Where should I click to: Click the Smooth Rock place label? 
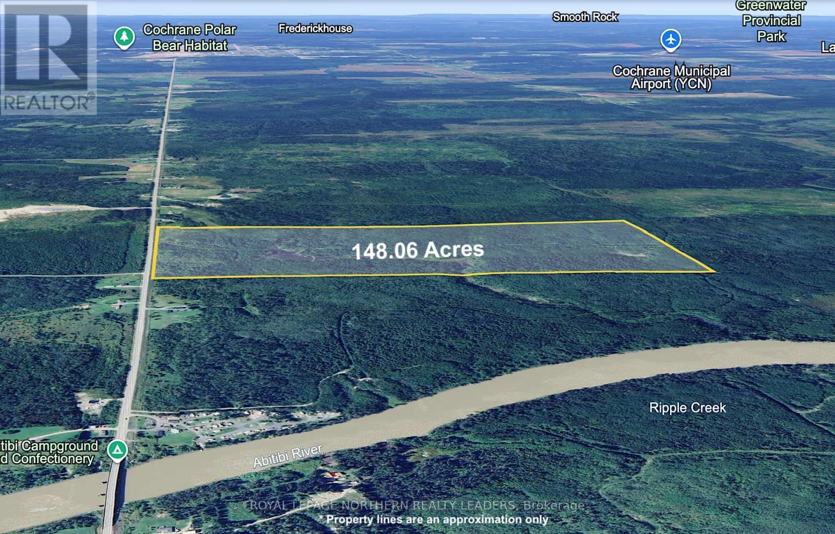[x=585, y=17]
